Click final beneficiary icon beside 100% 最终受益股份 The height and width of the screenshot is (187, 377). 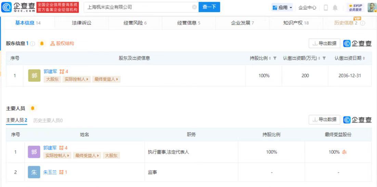coord(344,152)
